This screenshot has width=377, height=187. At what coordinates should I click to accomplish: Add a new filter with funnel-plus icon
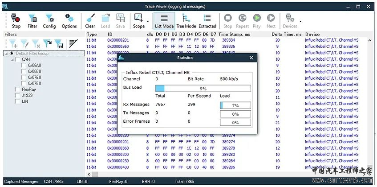point(13,44)
